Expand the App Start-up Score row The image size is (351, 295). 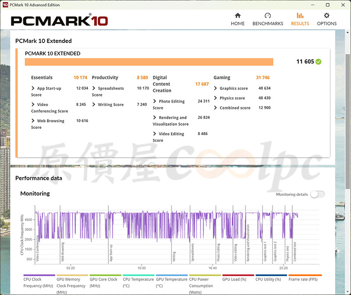(33, 88)
